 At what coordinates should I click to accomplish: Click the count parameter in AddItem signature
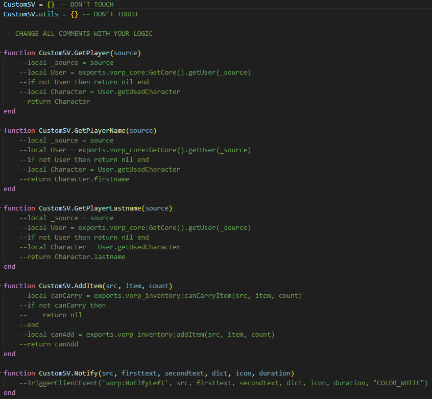point(159,286)
